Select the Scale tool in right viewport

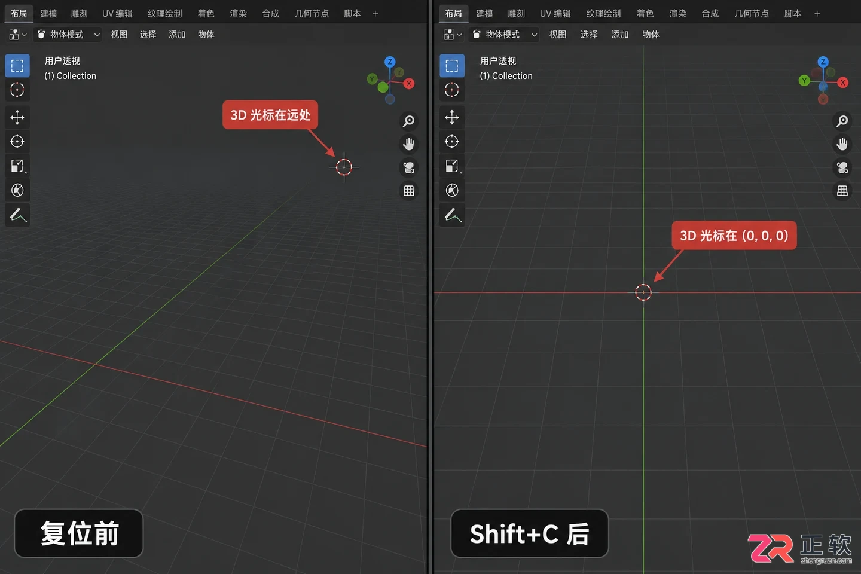click(x=452, y=166)
